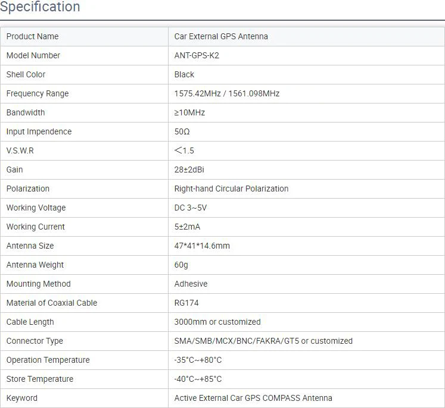The image size is (445, 408).
Task: Select the '≥10MHz' bandwidth value
Action: [x=189, y=112]
